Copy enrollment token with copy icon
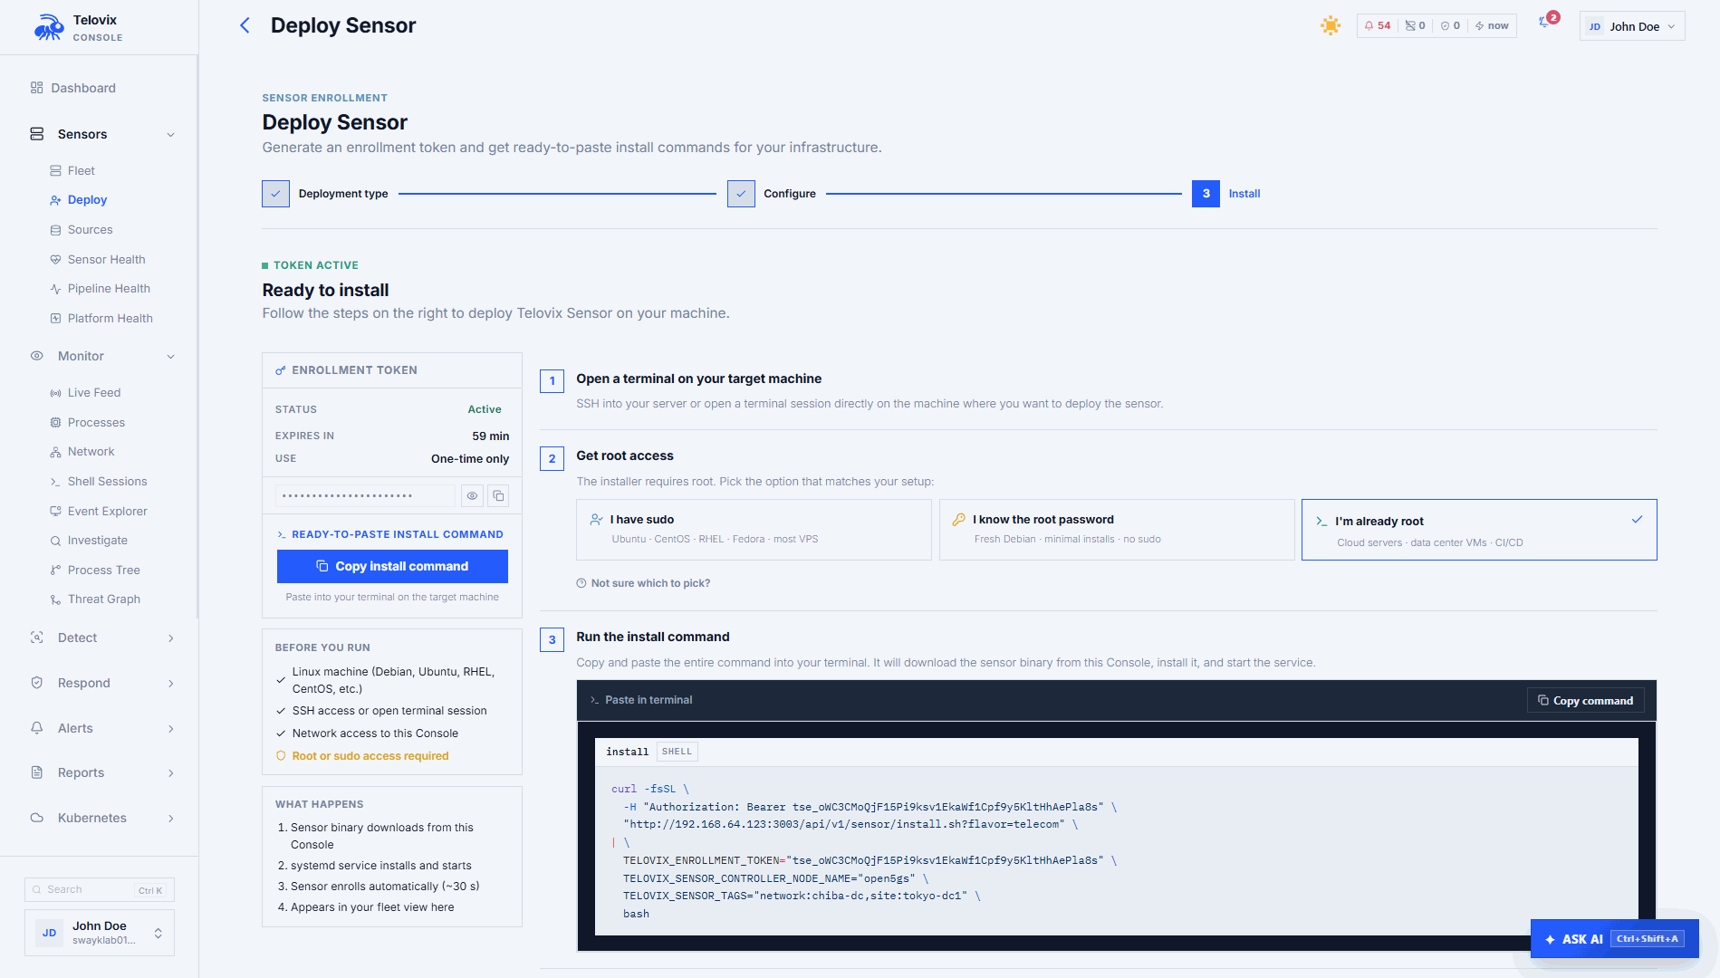Image resolution: width=1720 pixels, height=978 pixels. 498,495
